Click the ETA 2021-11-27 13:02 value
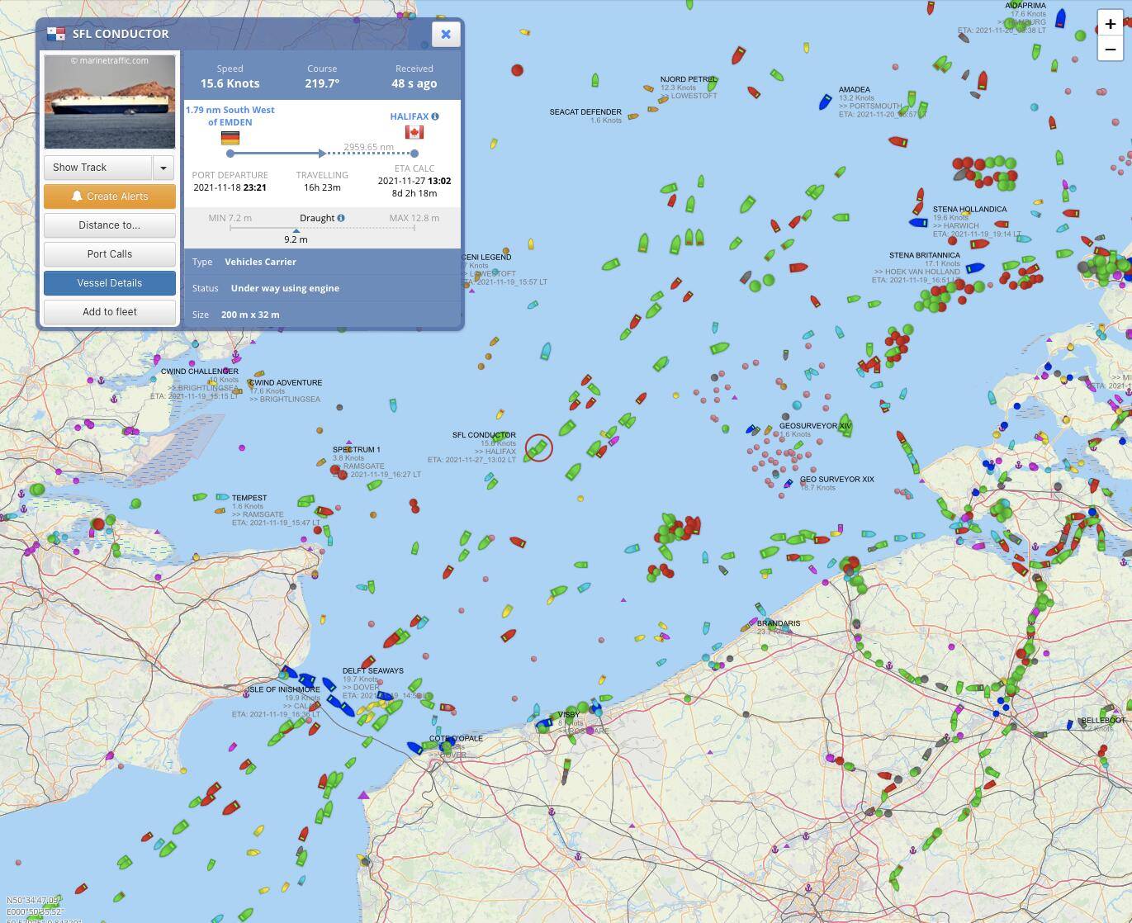The width and height of the screenshot is (1132, 923). coord(414,181)
